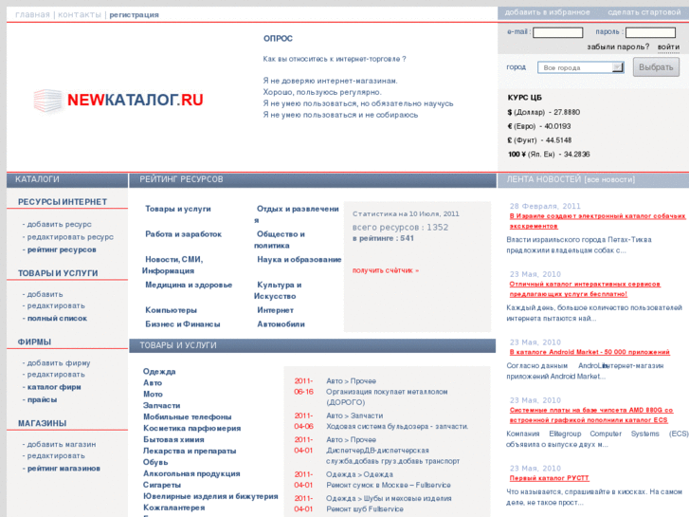The width and height of the screenshot is (689, 517).
Task: Click the password input field
Action: [x=651, y=32]
